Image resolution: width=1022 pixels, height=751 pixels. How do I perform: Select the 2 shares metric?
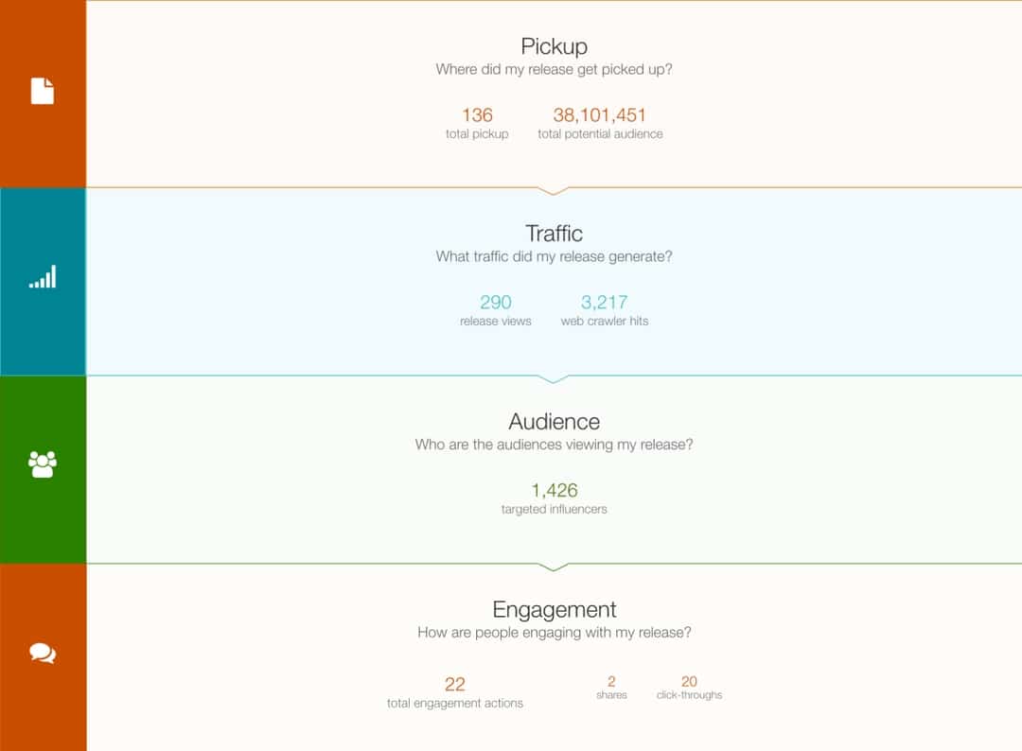click(611, 681)
